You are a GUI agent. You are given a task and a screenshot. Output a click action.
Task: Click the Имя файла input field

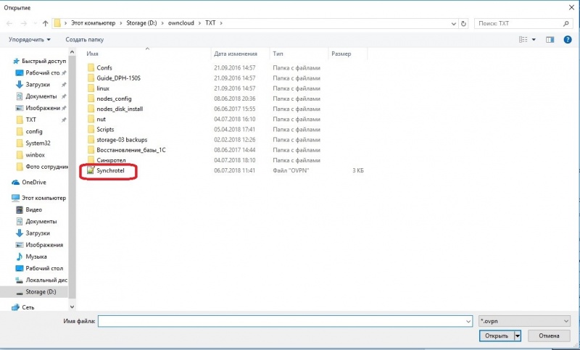point(285,321)
